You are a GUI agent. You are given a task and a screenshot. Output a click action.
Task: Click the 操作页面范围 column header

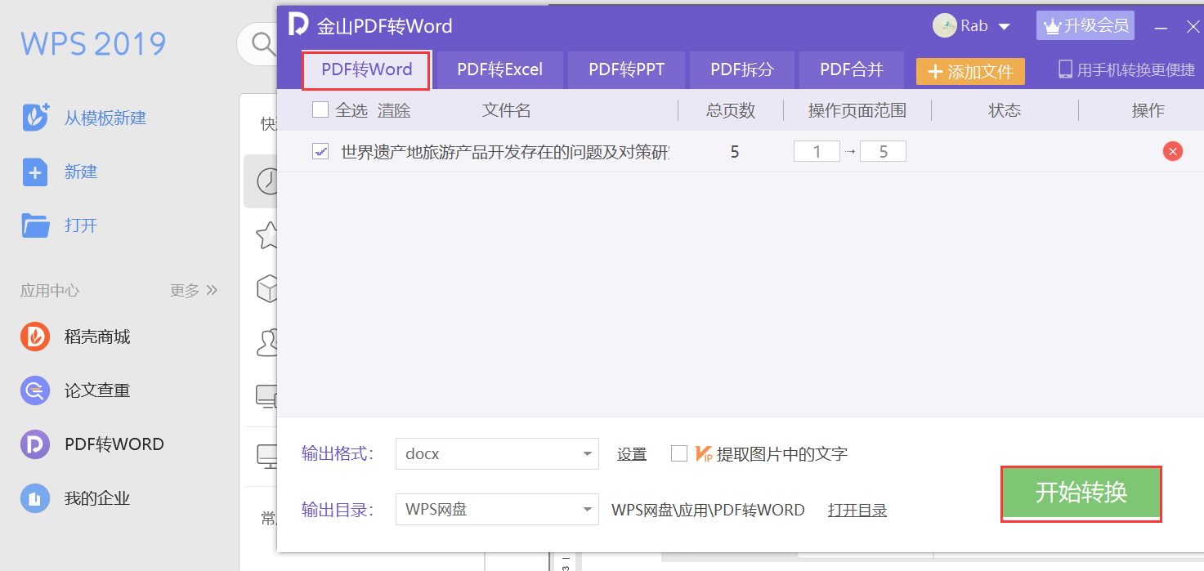pyautogui.click(x=857, y=110)
